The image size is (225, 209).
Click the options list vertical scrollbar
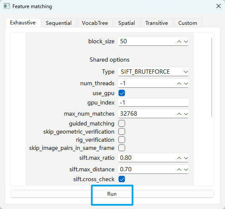tap(212, 77)
